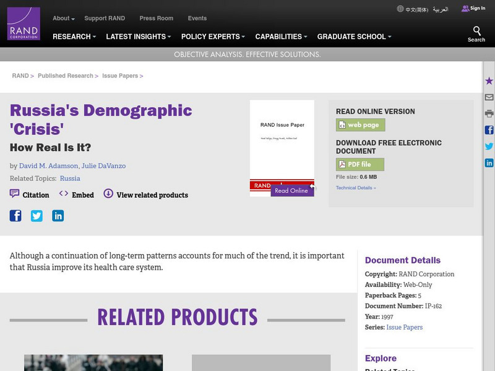Click the RAND Corporation logo
Viewport: 495px width, 371px height.
(24, 23)
